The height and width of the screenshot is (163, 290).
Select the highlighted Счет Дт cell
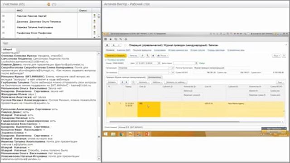point(149,109)
